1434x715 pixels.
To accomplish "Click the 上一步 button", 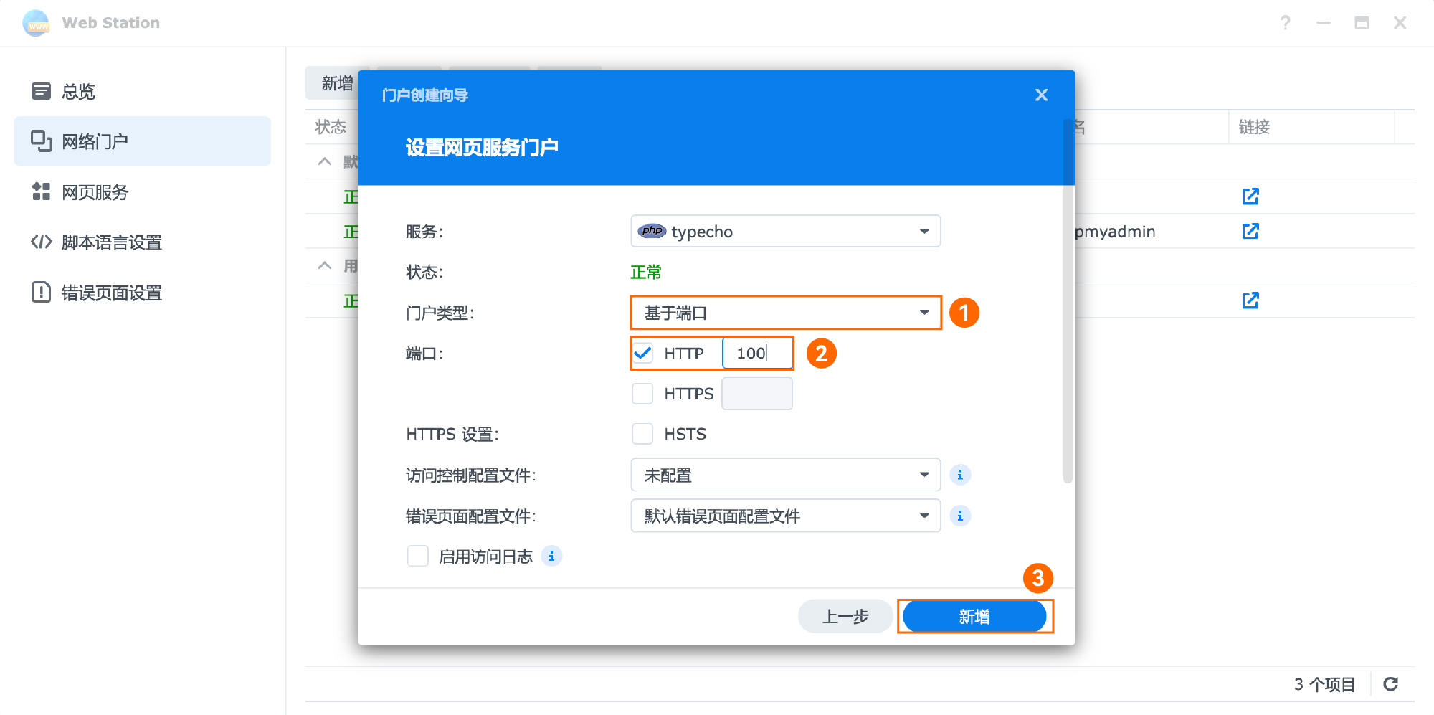I will 845,617.
